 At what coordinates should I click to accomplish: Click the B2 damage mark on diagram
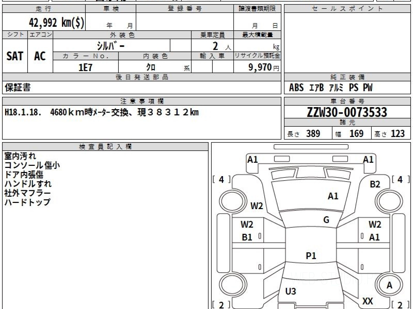coord(375,185)
